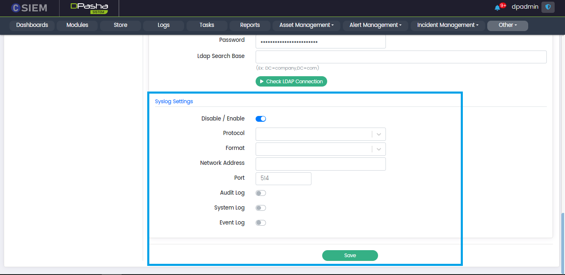This screenshot has width=565, height=275.
Task: Click the CSIEM logo
Action: pyautogui.click(x=29, y=8)
